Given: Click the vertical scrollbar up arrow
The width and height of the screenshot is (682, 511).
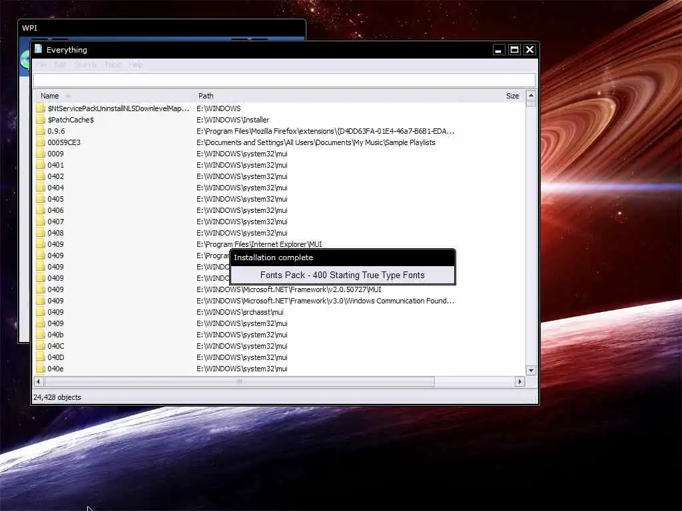Looking at the screenshot, I should click(x=531, y=96).
